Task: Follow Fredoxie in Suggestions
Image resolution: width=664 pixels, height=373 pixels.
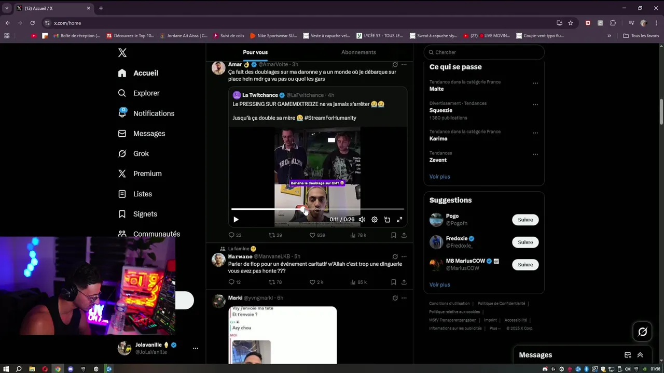Action: point(525,242)
